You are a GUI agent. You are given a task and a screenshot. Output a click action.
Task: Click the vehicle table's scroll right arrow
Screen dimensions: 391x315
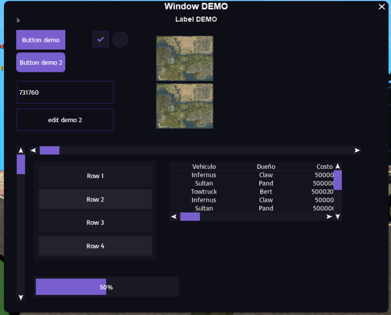pyautogui.click(x=329, y=216)
